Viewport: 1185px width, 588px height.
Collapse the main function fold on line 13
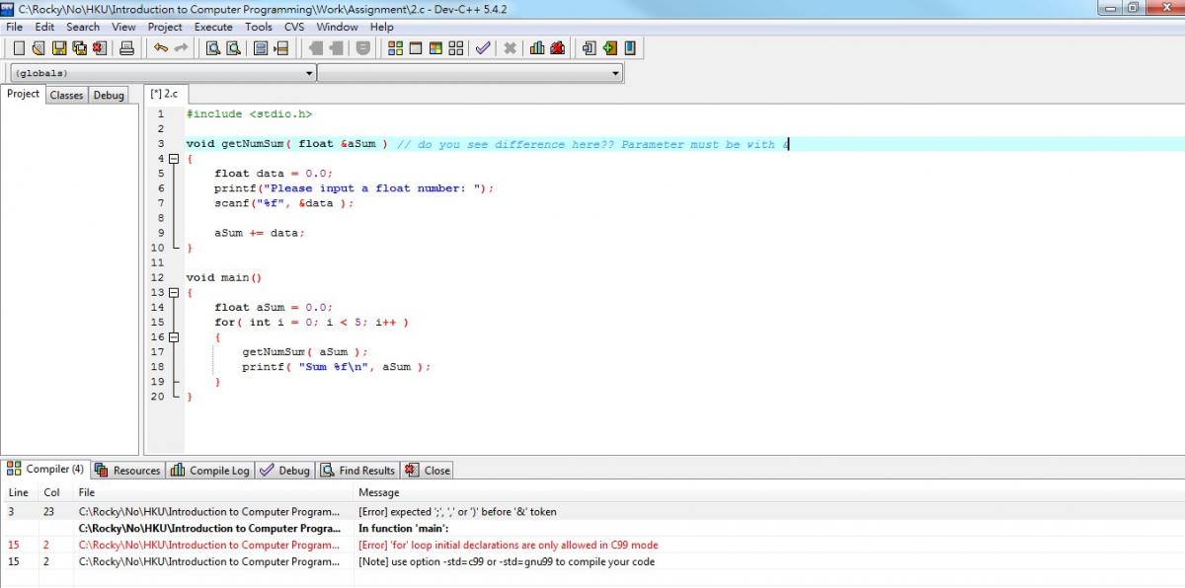point(174,293)
